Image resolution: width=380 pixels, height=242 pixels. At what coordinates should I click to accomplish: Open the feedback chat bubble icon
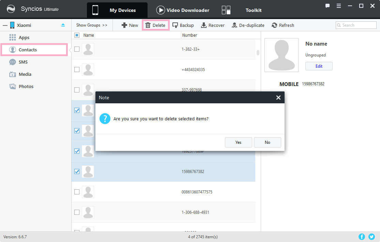(328, 6)
